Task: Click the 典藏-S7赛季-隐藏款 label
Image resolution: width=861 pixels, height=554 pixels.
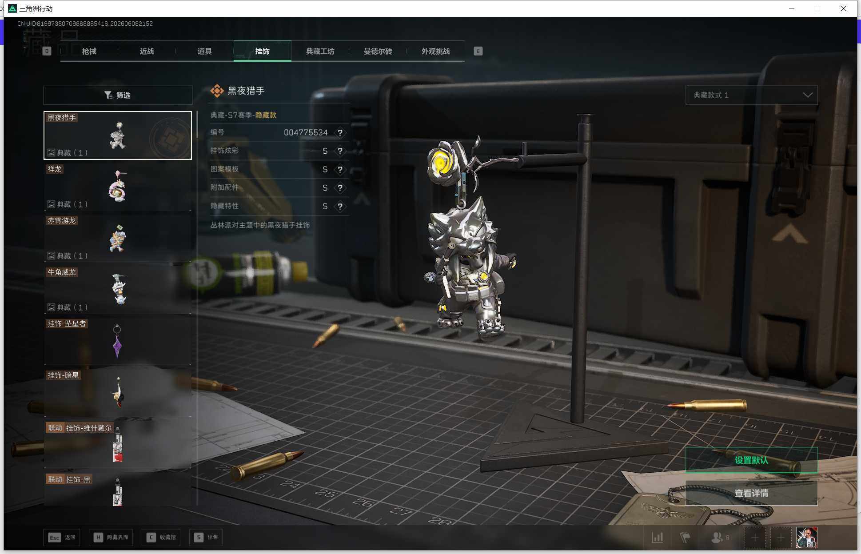Action: tap(243, 115)
